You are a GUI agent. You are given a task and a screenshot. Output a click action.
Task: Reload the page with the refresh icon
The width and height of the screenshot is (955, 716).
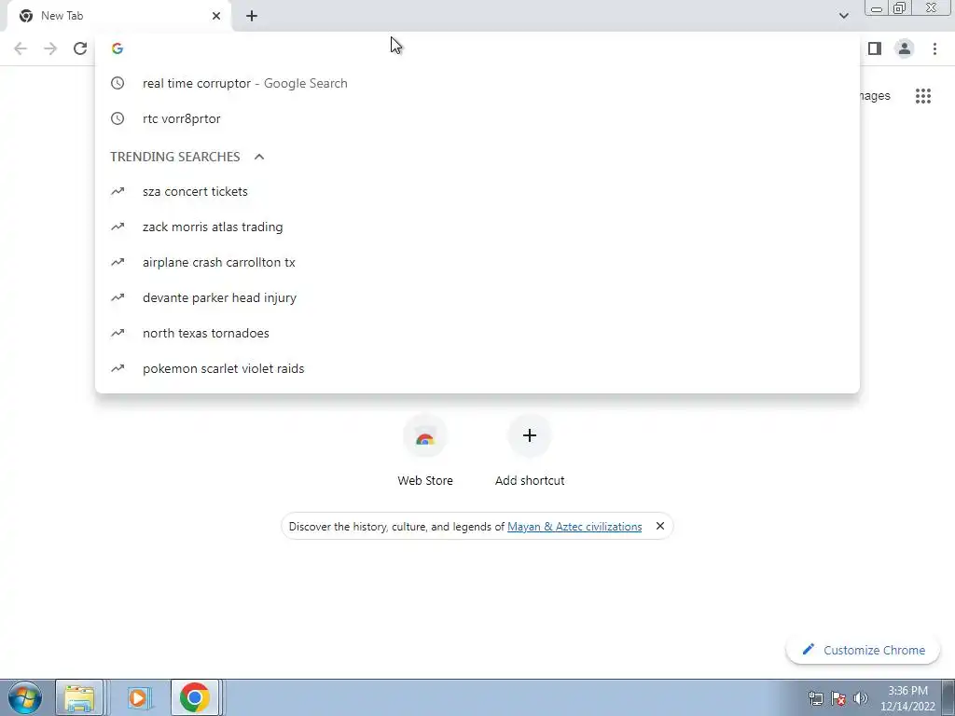tap(80, 48)
